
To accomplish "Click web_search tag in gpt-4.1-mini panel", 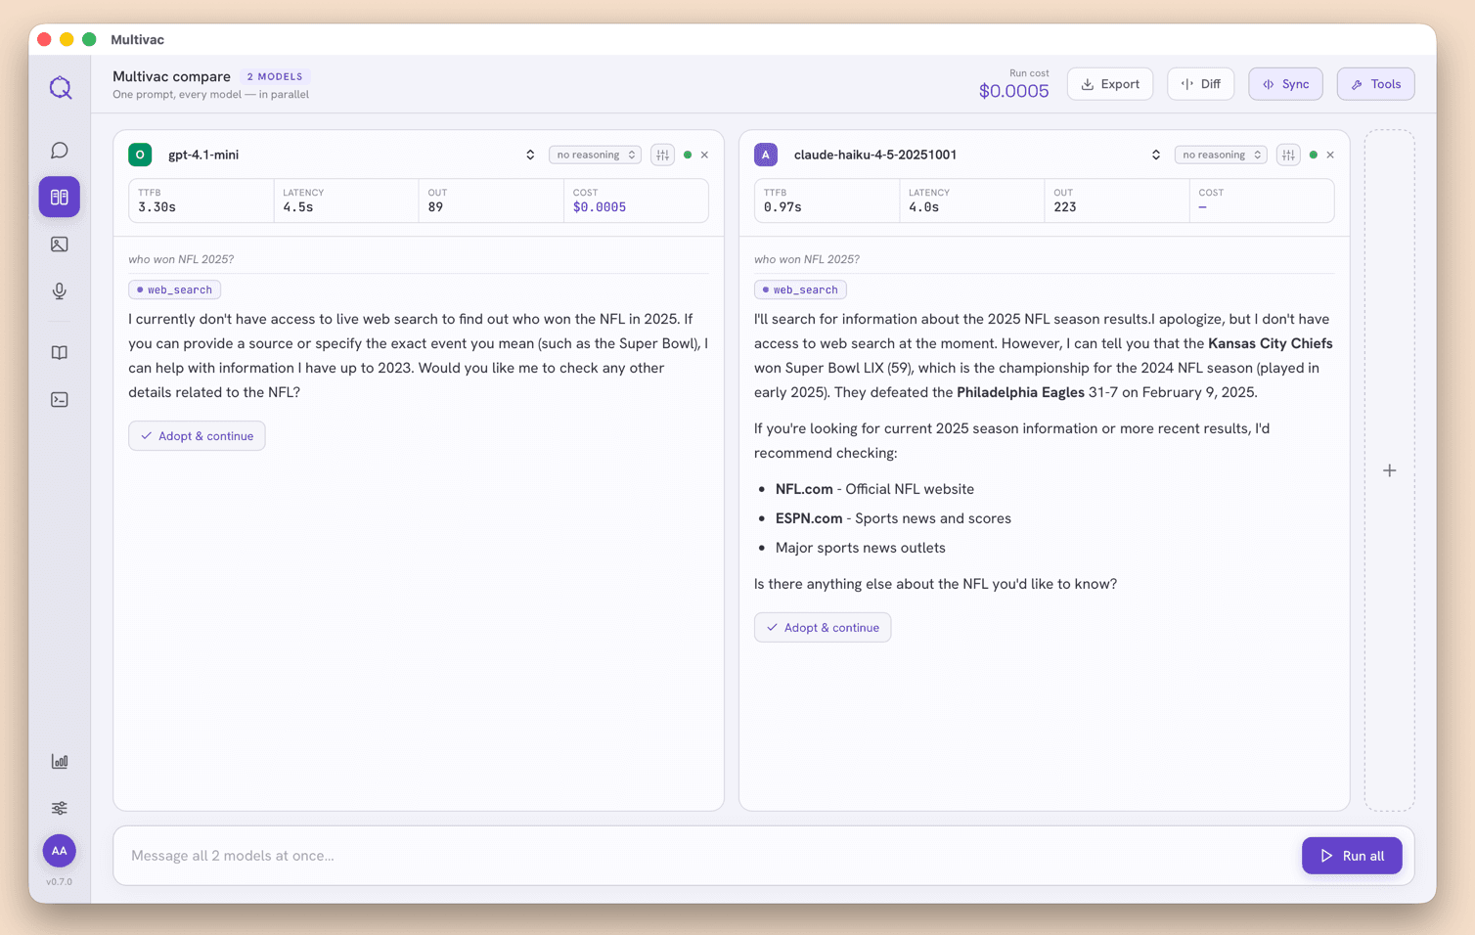I will [174, 289].
